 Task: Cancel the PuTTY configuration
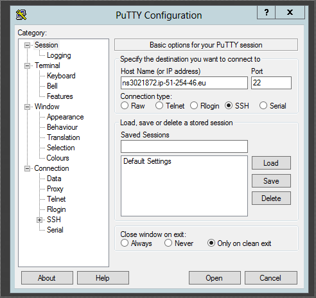[271, 278]
